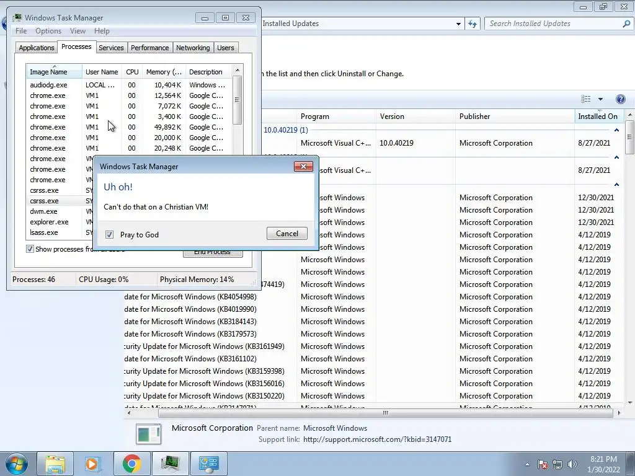
Task: Refresh the Installed Updates address bar
Action: pyautogui.click(x=473, y=24)
